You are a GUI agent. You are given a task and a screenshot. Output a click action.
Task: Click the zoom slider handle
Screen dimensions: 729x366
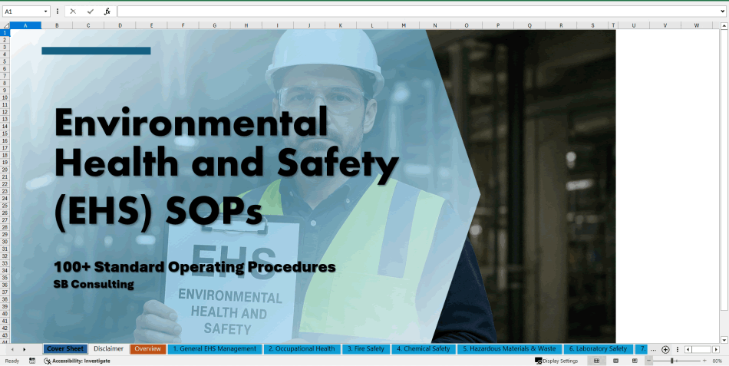(x=672, y=361)
